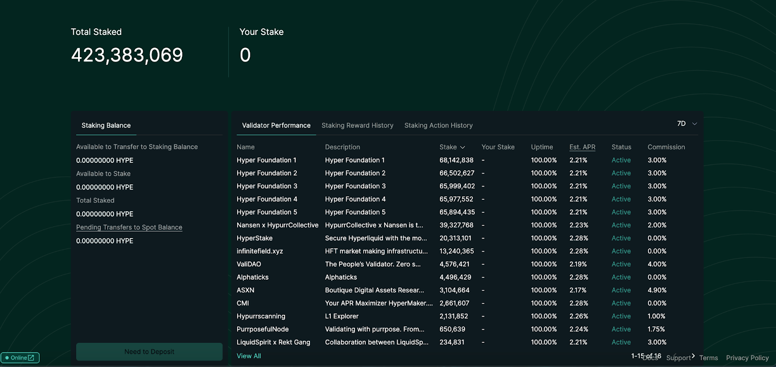Click the 650,639 stake value
Screen dimensions: 776x367
tap(453, 329)
